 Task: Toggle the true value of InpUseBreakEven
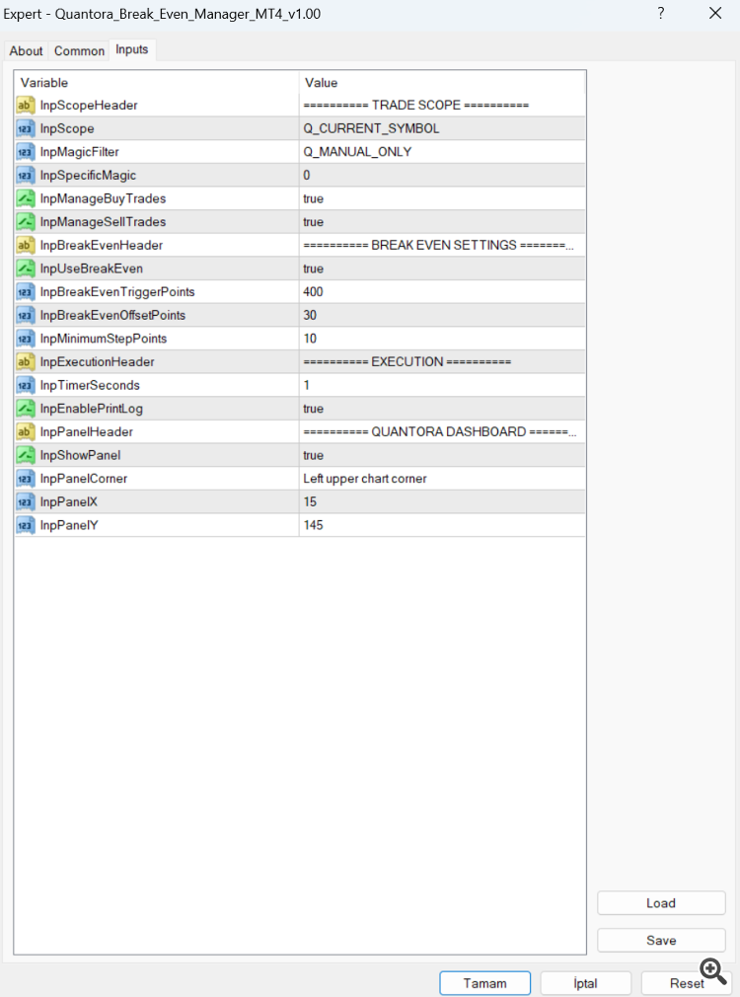point(442,268)
